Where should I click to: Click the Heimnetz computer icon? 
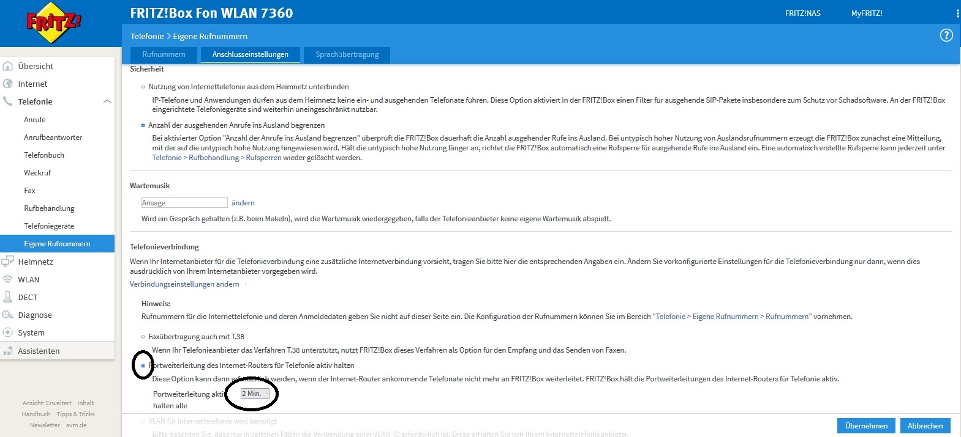[8, 262]
